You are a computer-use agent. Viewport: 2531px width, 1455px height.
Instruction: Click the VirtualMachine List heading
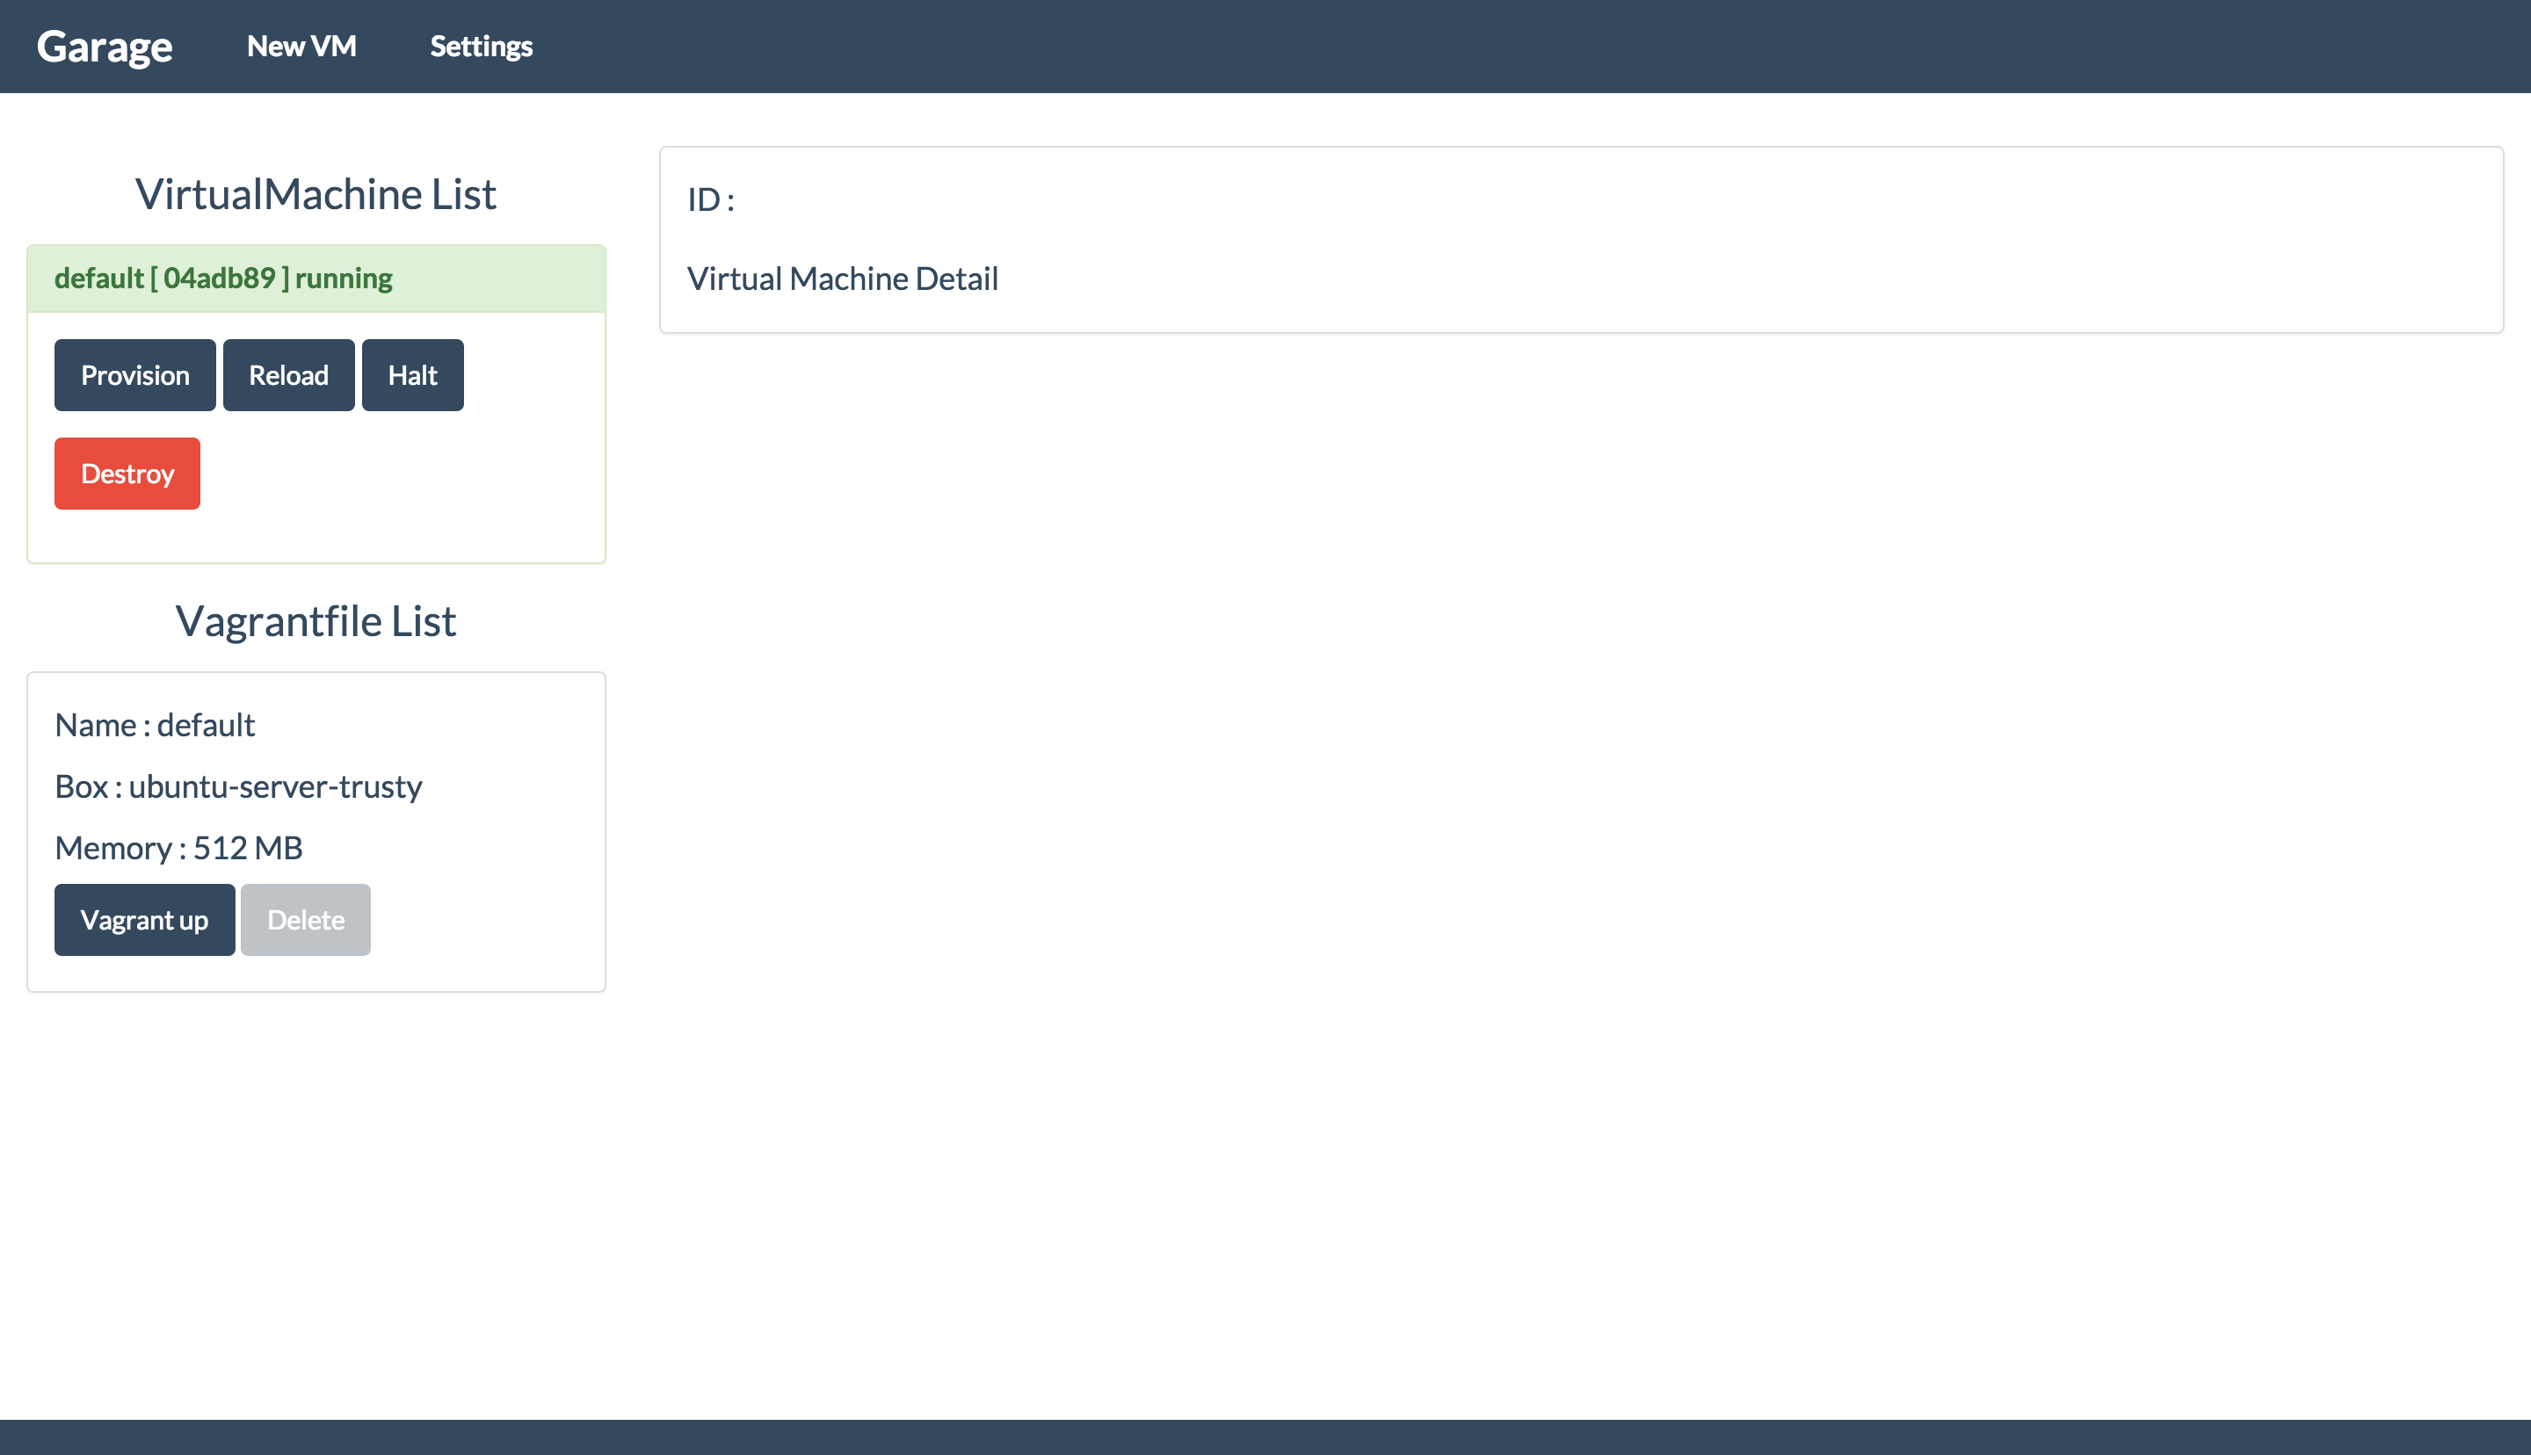point(315,194)
